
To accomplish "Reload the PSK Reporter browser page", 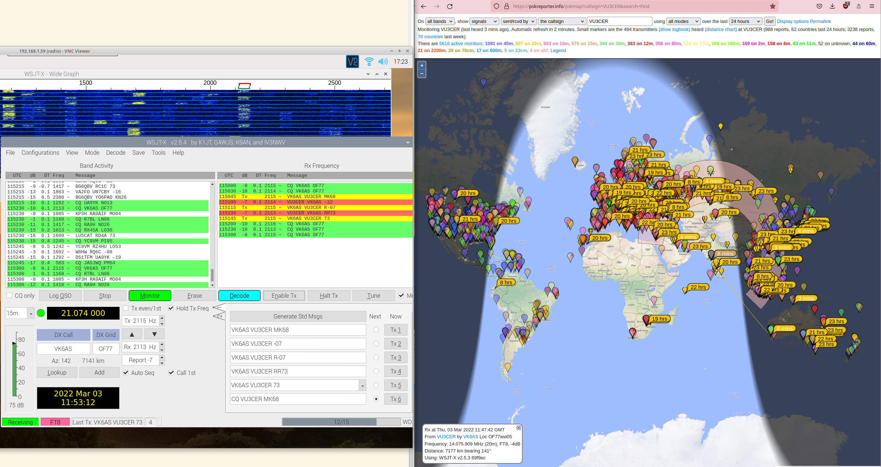I will (x=450, y=6).
